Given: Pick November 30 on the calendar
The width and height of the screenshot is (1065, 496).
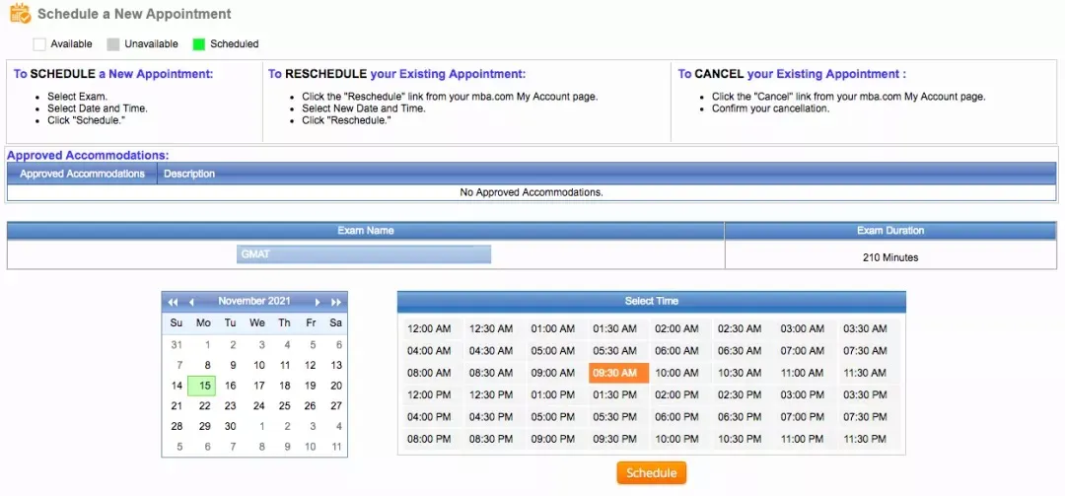Looking at the screenshot, I should click(230, 426).
